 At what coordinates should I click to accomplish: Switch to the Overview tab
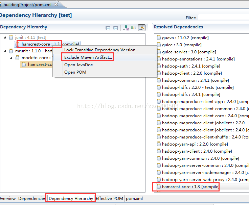pos(8,199)
